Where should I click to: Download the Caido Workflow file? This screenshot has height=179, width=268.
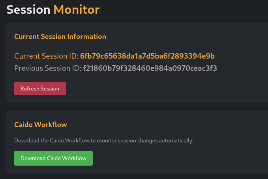53,158
